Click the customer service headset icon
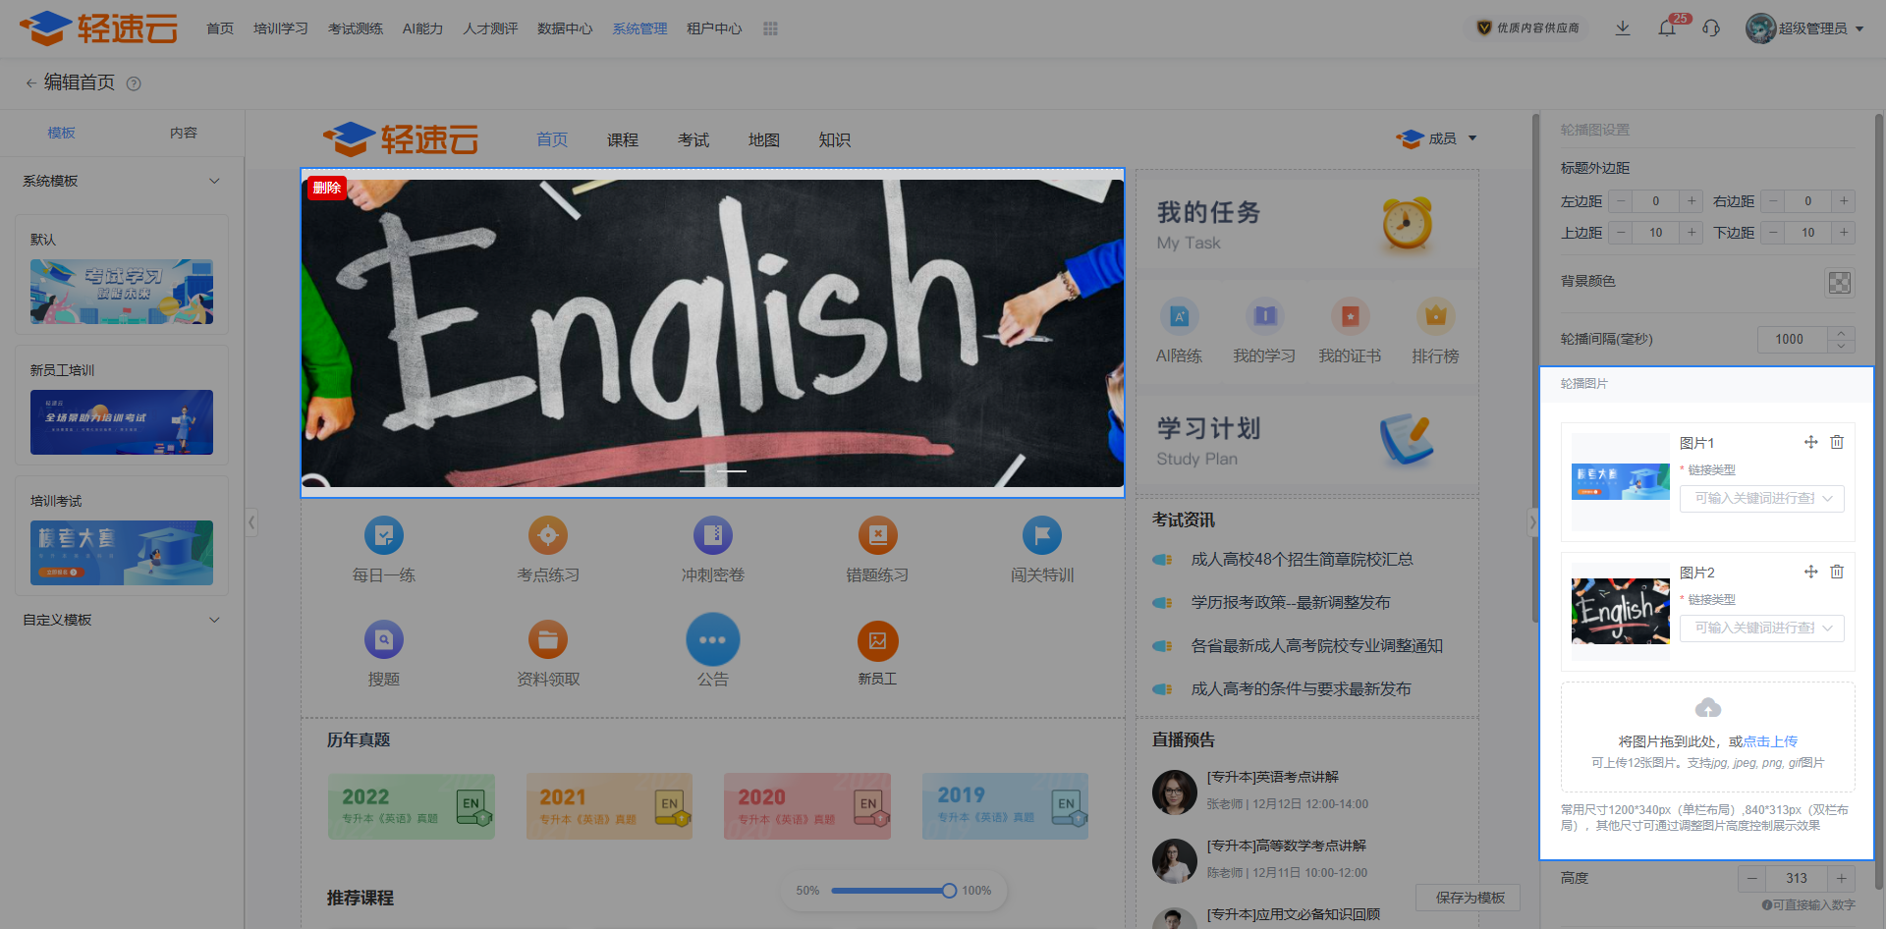Image resolution: width=1886 pixels, height=929 pixels. (1711, 28)
